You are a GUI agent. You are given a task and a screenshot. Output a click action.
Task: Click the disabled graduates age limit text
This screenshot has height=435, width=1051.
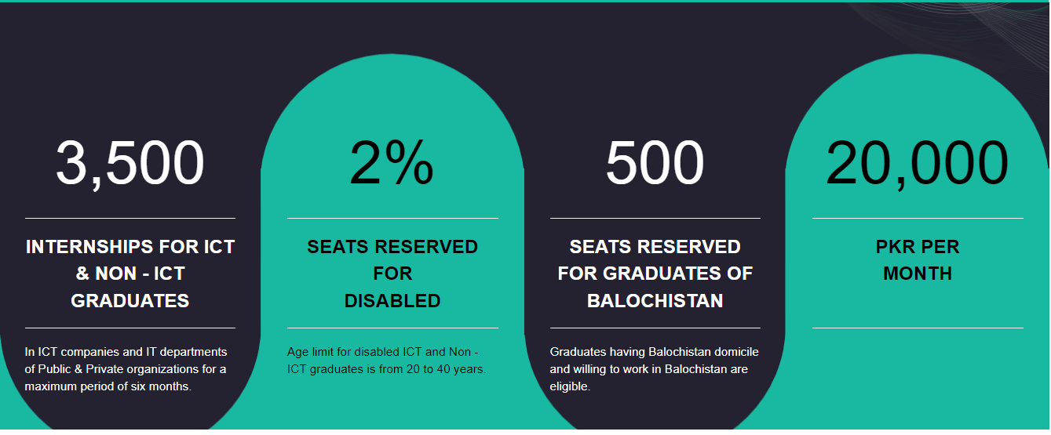click(x=387, y=361)
